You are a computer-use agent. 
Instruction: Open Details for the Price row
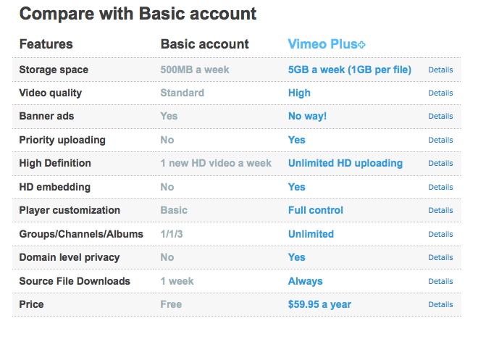coord(440,304)
